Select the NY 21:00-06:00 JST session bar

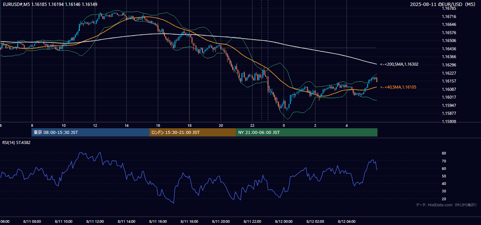(x=307, y=132)
